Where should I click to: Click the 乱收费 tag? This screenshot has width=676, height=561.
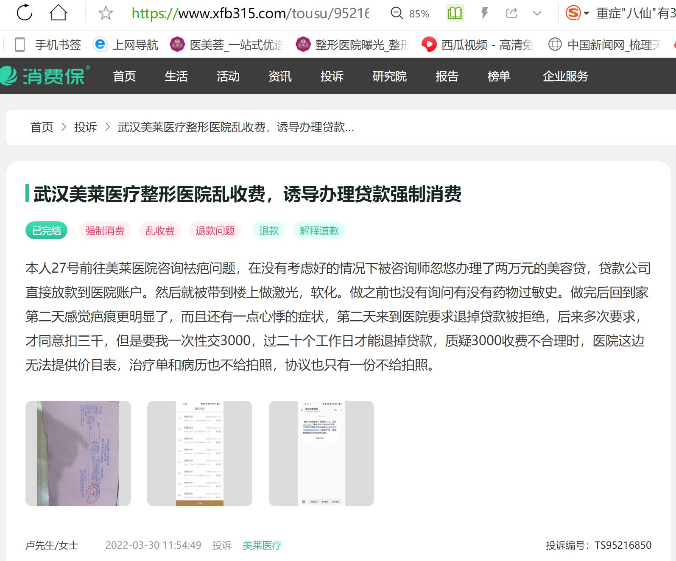click(x=160, y=231)
